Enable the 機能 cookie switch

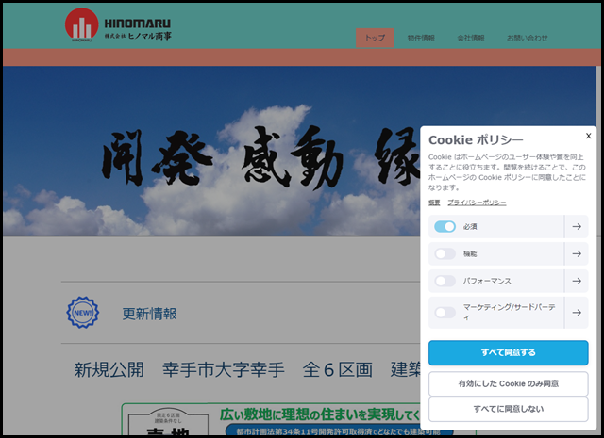445,253
